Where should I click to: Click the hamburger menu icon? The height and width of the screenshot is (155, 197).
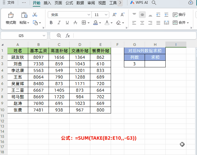(4, 3)
